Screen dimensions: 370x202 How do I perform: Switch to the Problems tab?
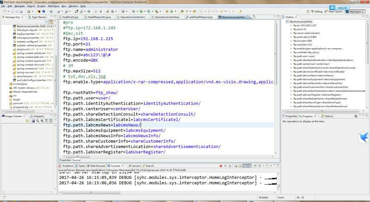tap(68, 165)
